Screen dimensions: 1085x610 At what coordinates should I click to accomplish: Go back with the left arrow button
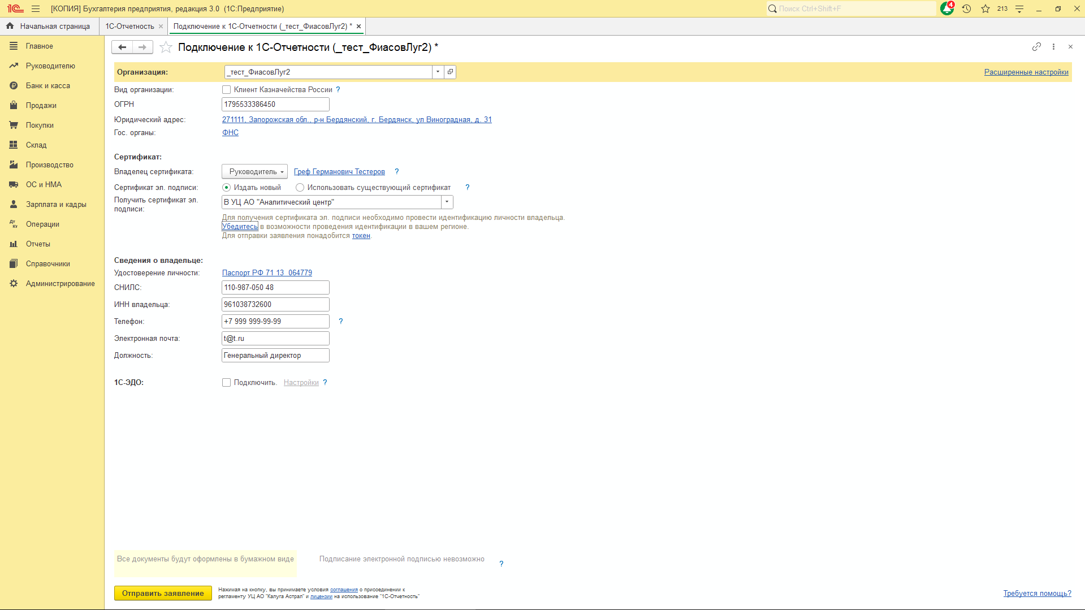point(122,47)
